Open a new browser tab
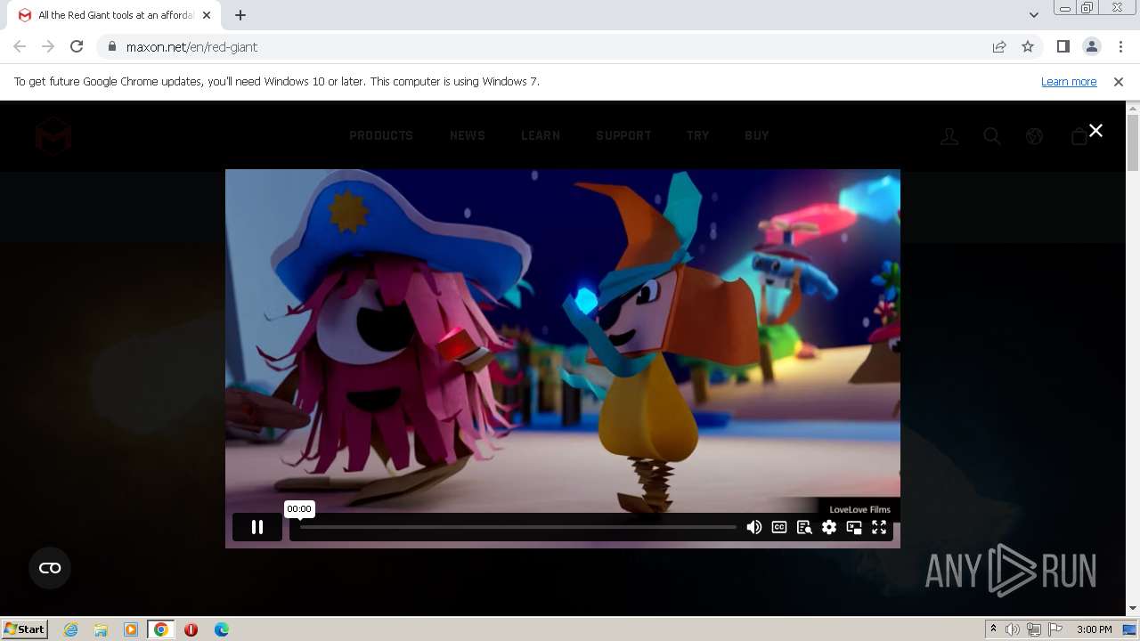Viewport: 1140px width, 641px height. (240, 14)
